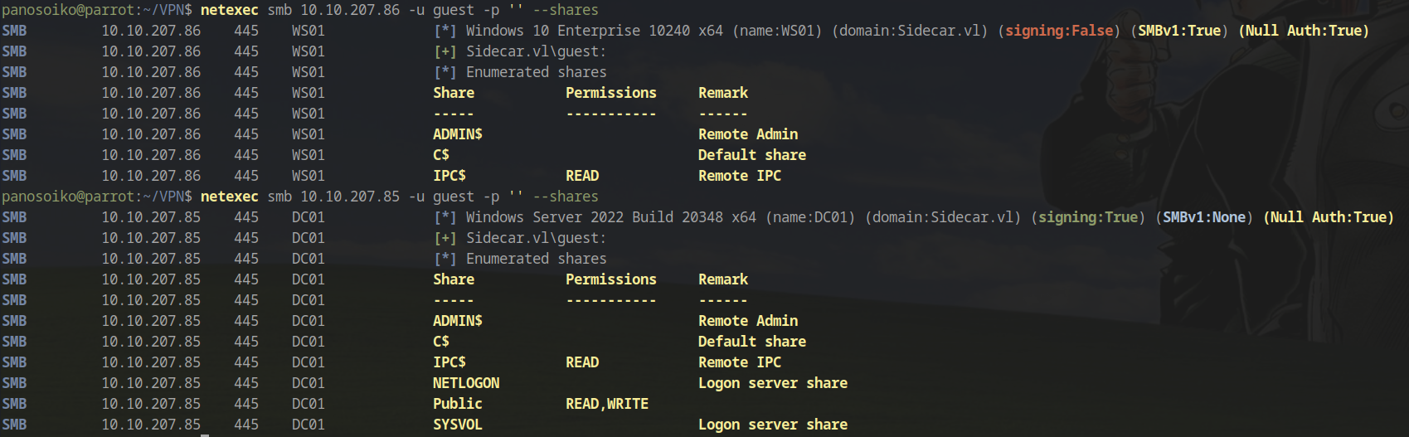Screen dimensions: 1409x437
Task: Click Null Auth:True on the DC01 line
Action: 1329,217
